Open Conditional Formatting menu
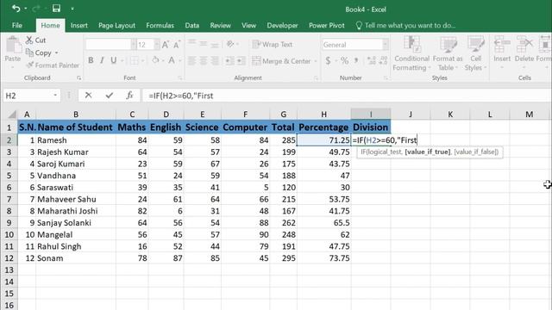The height and width of the screenshot is (310, 552). (411, 53)
